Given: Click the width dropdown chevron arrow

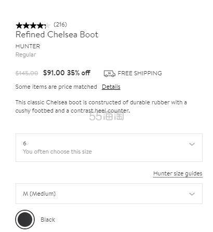Looking at the screenshot, I should [192, 194].
